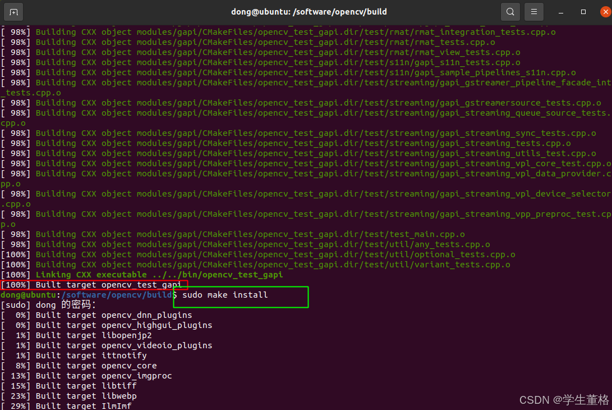
Task: Click the 'Built target ittnotify' line
Action: click(x=74, y=356)
